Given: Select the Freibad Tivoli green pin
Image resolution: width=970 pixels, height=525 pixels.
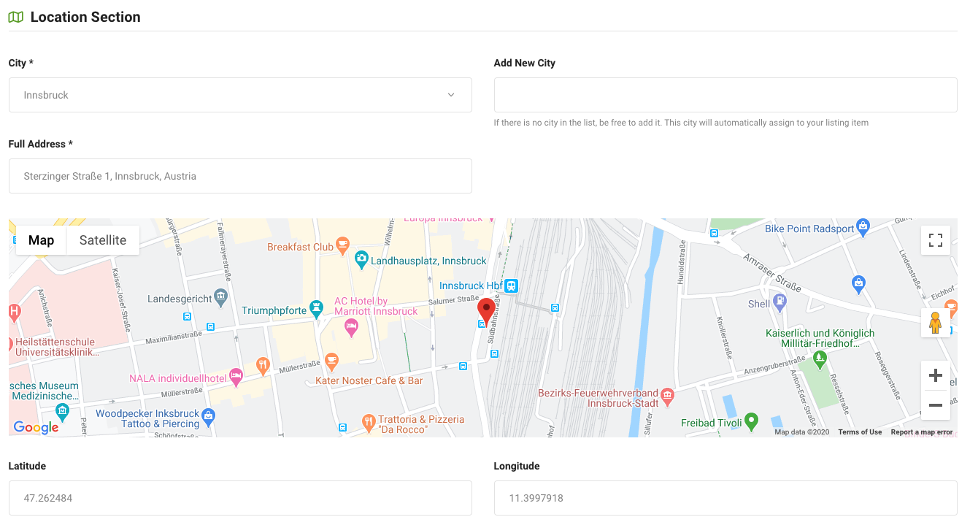Looking at the screenshot, I should (751, 421).
